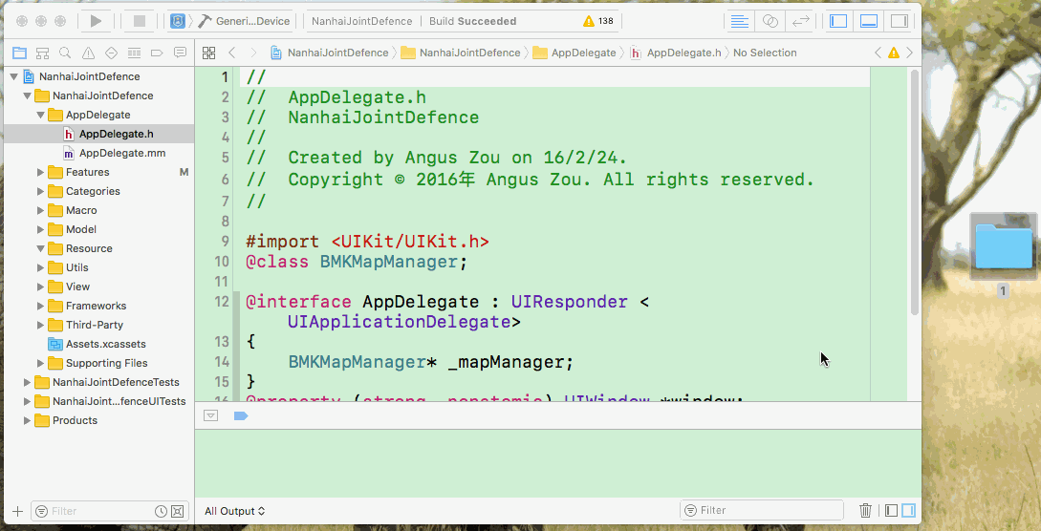Open the All Output dropdown
Image resolution: width=1041 pixels, height=531 pixels.
[x=235, y=511]
